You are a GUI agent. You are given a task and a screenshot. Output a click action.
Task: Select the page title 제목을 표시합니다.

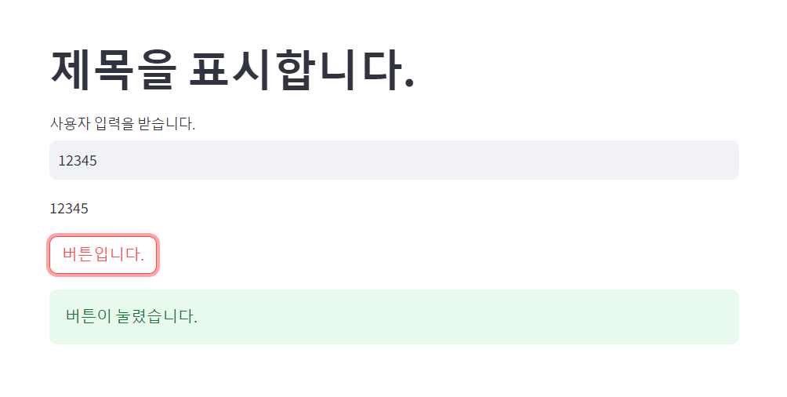point(232,71)
